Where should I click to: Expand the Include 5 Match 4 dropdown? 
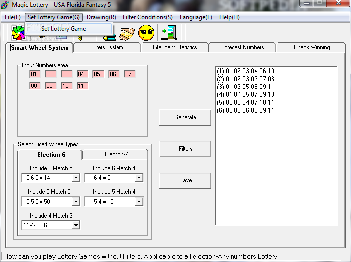[x=139, y=202]
